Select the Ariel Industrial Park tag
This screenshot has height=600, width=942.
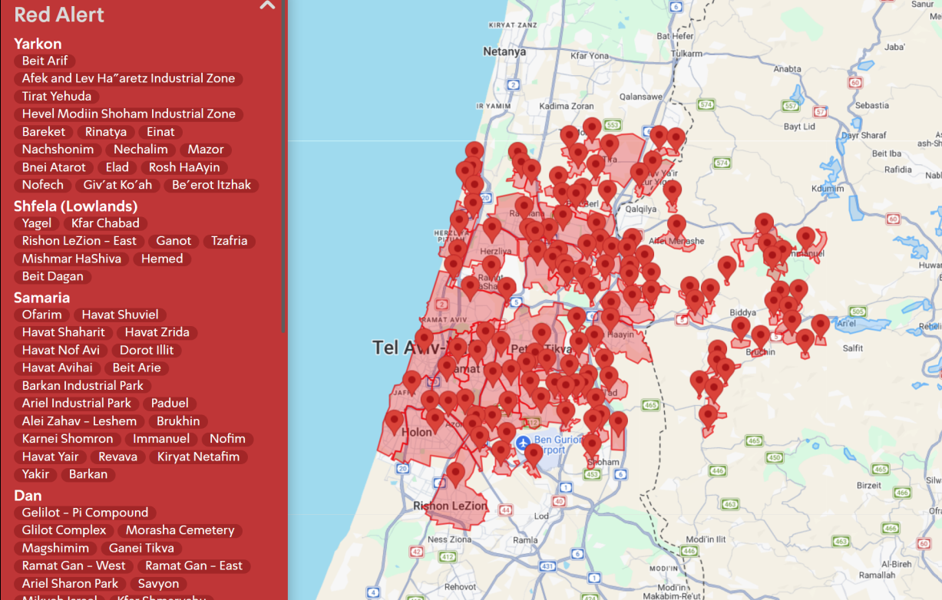[77, 403]
